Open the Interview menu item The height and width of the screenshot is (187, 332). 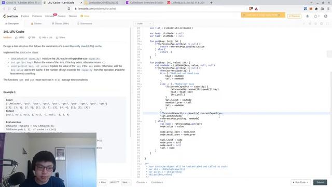50,16
